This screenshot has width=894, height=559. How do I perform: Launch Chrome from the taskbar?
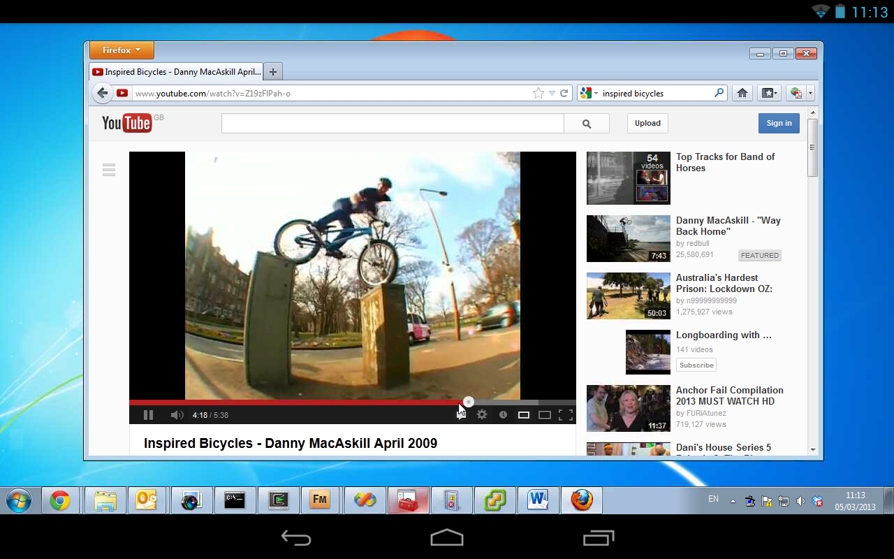[x=60, y=500]
